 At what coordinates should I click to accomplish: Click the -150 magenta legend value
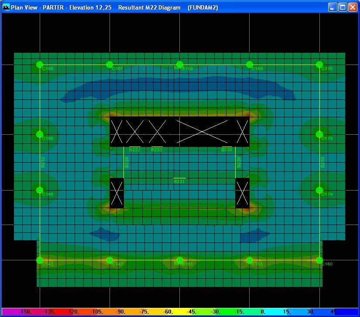pos(25,312)
